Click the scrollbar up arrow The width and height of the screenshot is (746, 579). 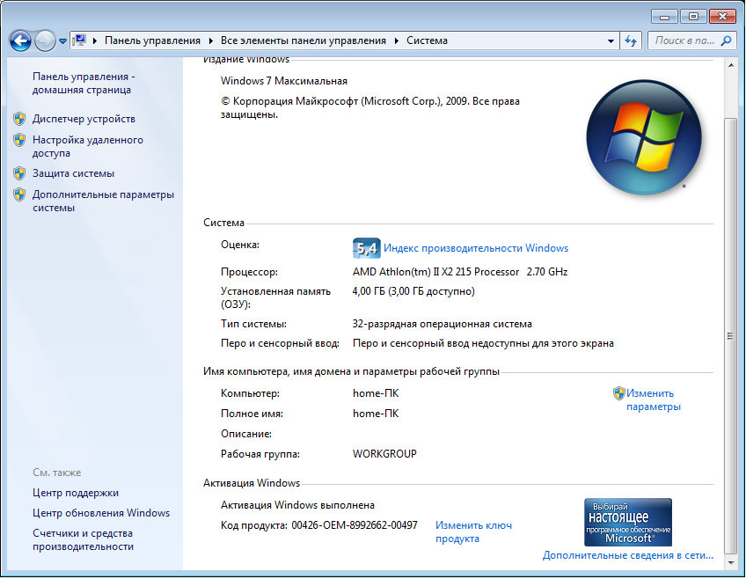pos(731,65)
